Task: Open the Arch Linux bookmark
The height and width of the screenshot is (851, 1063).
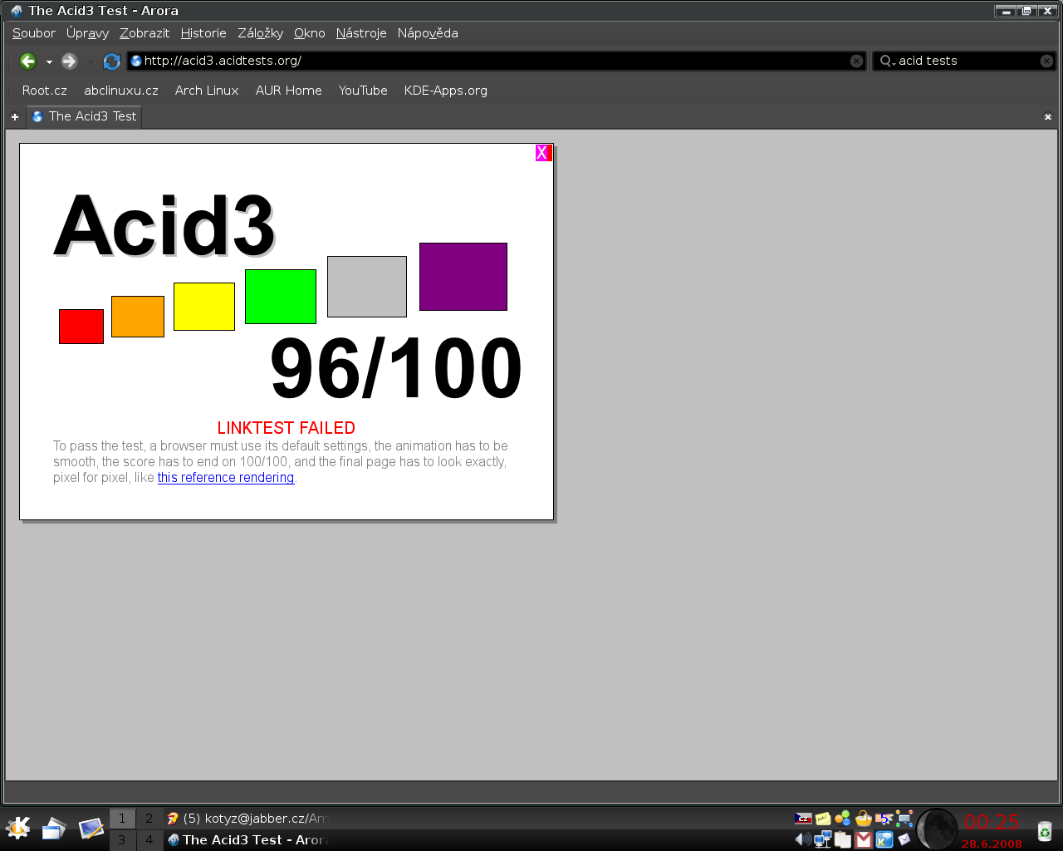Action: coord(207,91)
